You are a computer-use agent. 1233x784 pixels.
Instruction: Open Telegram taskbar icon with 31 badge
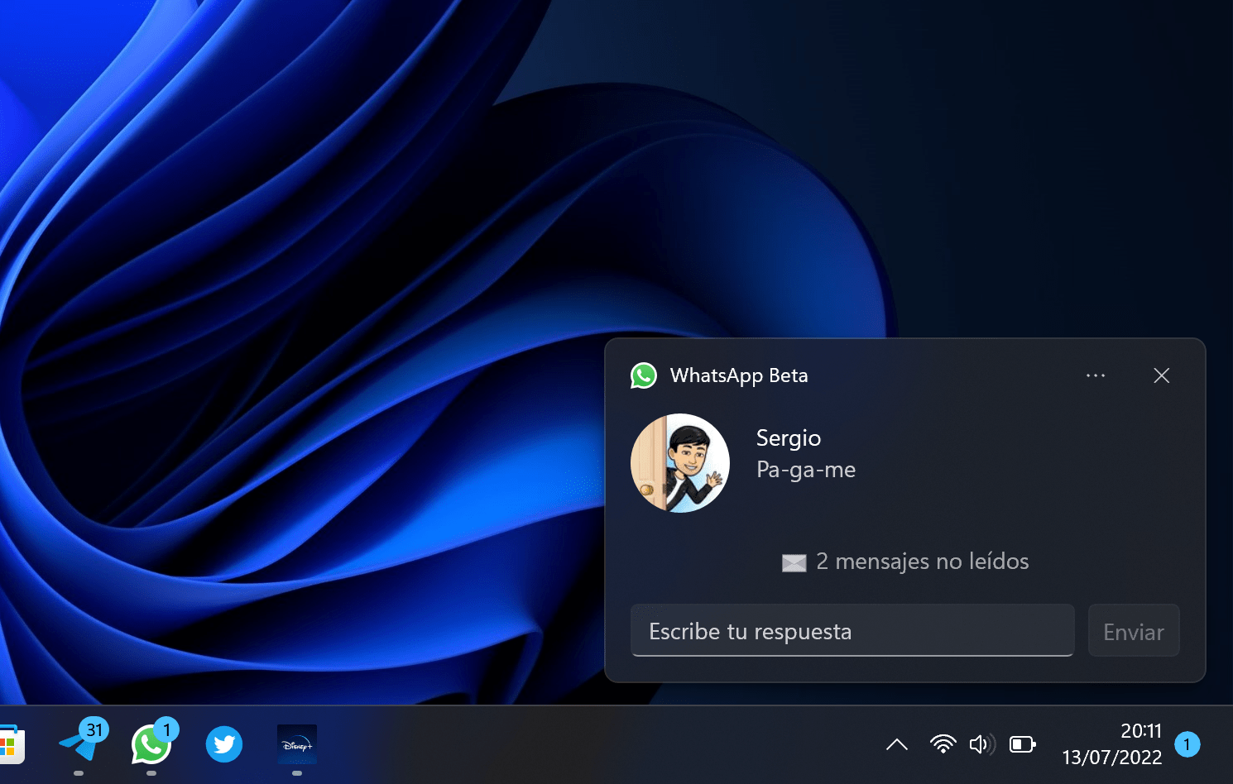click(x=82, y=740)
